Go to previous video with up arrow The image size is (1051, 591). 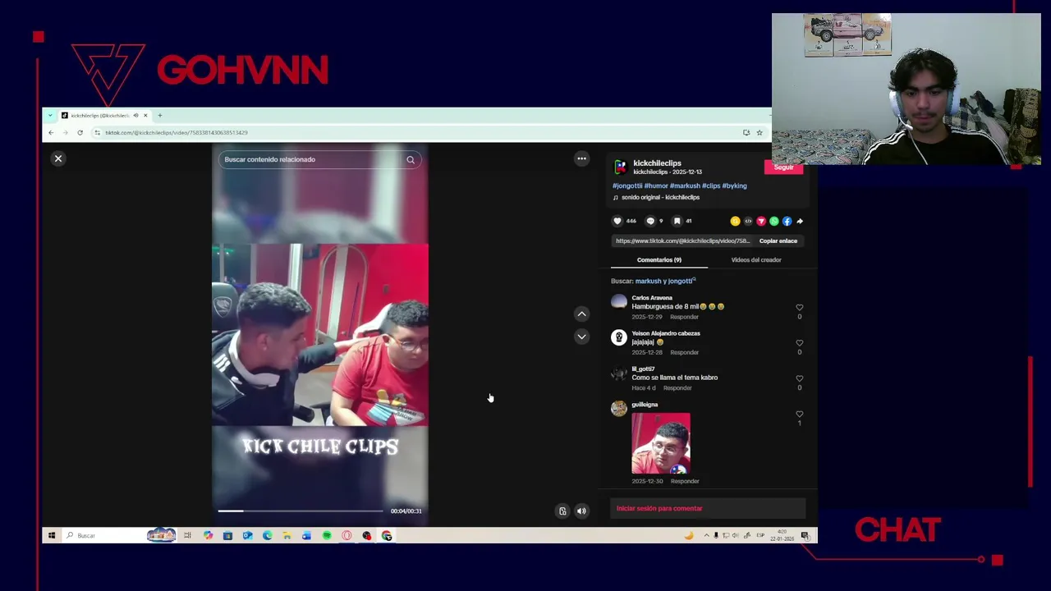[x=581, y=314]
